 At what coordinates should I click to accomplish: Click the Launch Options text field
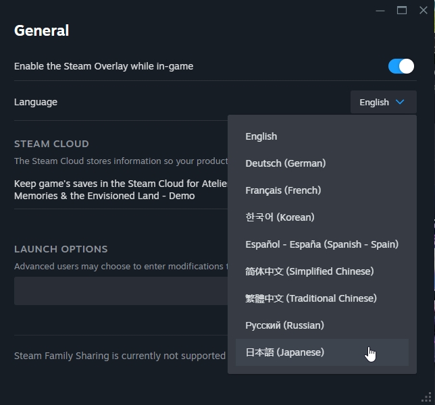[x=120, y=291]
